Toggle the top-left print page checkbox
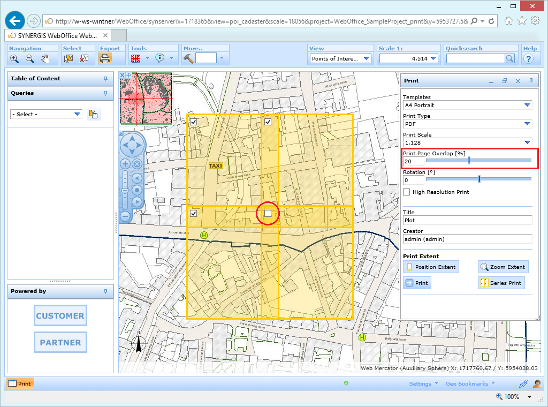Viewport: 548px width, 407px height. pyautogui.click(x=193, y=122)
